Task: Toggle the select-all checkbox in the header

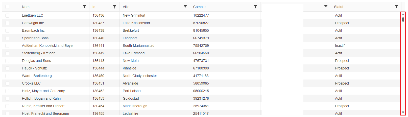Action: click(x=7, y=7)
